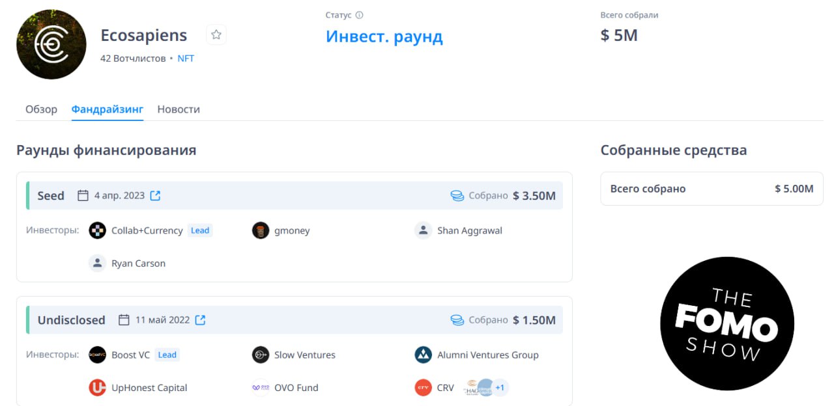Expand the +1 more investors badge
The image size is (834, 406).
click(500, 388)
